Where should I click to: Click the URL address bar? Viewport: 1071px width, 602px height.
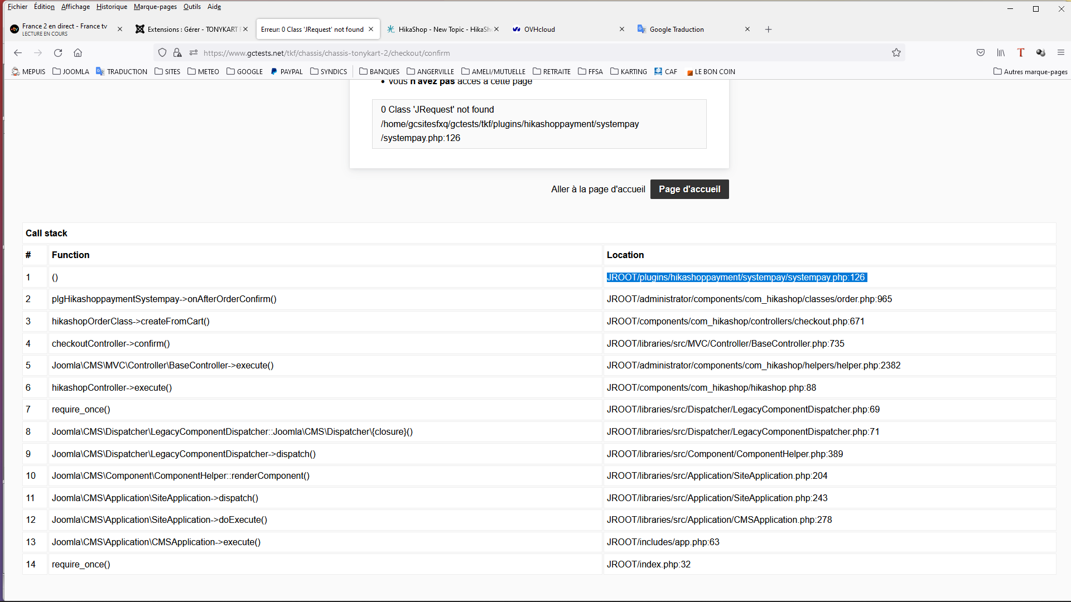[x=502, y=53]
